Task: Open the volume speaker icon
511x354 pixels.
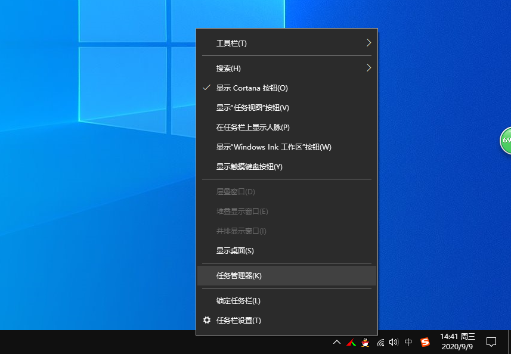Action: pos(394,342)
